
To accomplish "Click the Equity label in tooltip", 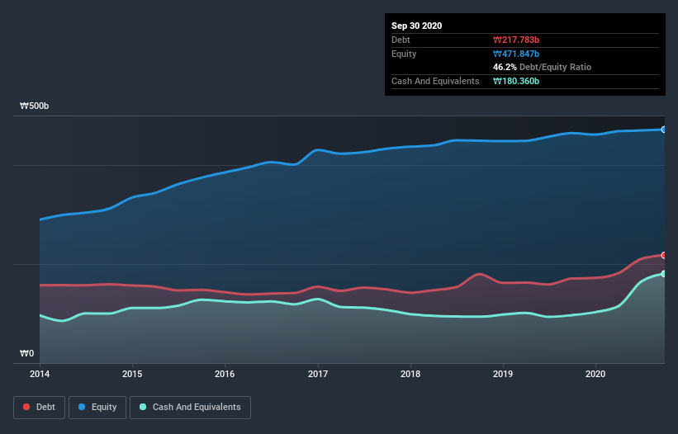I will 404,54.
